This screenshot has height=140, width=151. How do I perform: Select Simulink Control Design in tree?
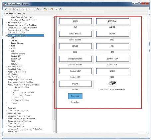click(19, 116)
